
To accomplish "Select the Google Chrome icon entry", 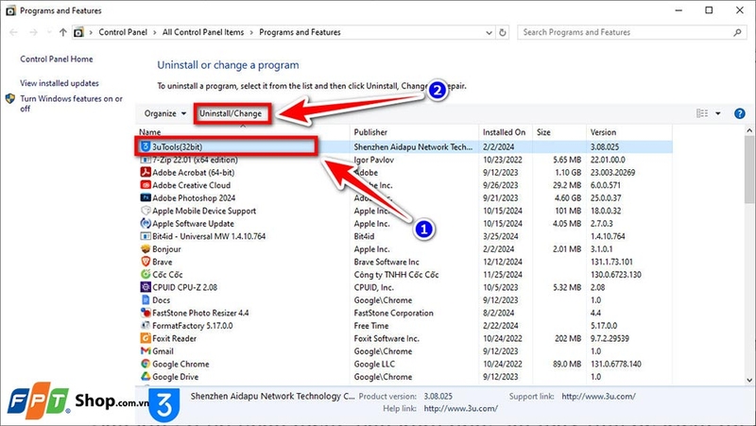I will coord(145,363).
